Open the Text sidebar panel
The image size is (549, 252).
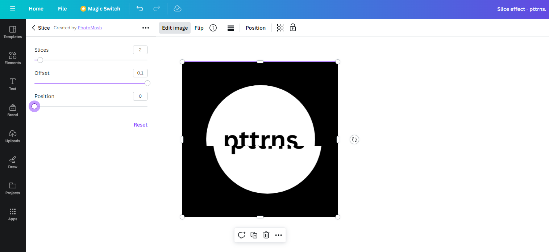pyautogui.click(x=13, y=84)
